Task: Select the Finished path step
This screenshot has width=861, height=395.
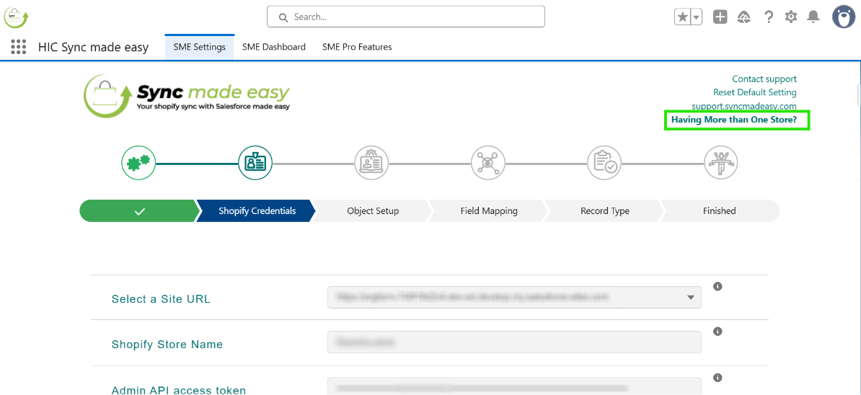Action: coord(720,211)
